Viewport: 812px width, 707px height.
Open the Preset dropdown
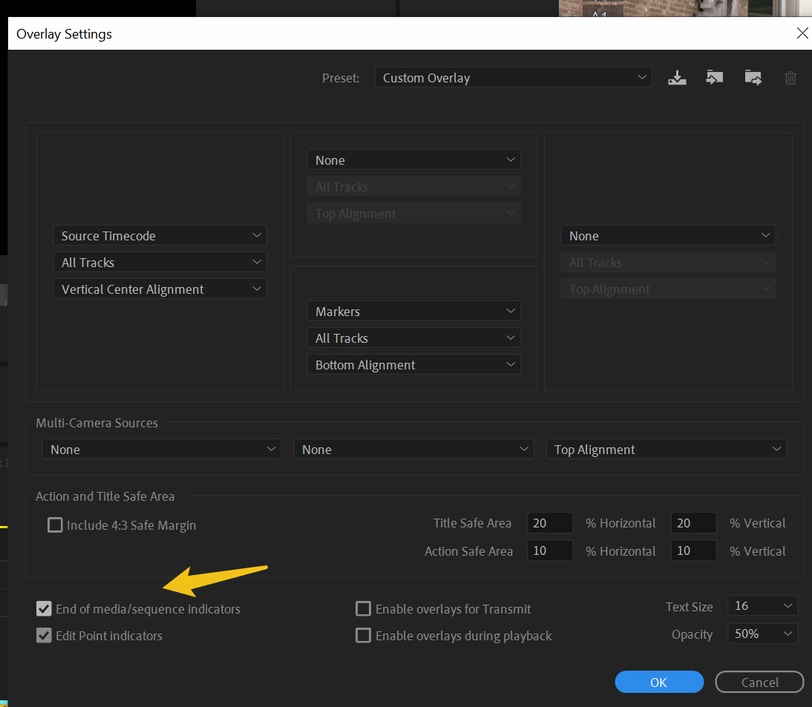(x=513, y=77)
